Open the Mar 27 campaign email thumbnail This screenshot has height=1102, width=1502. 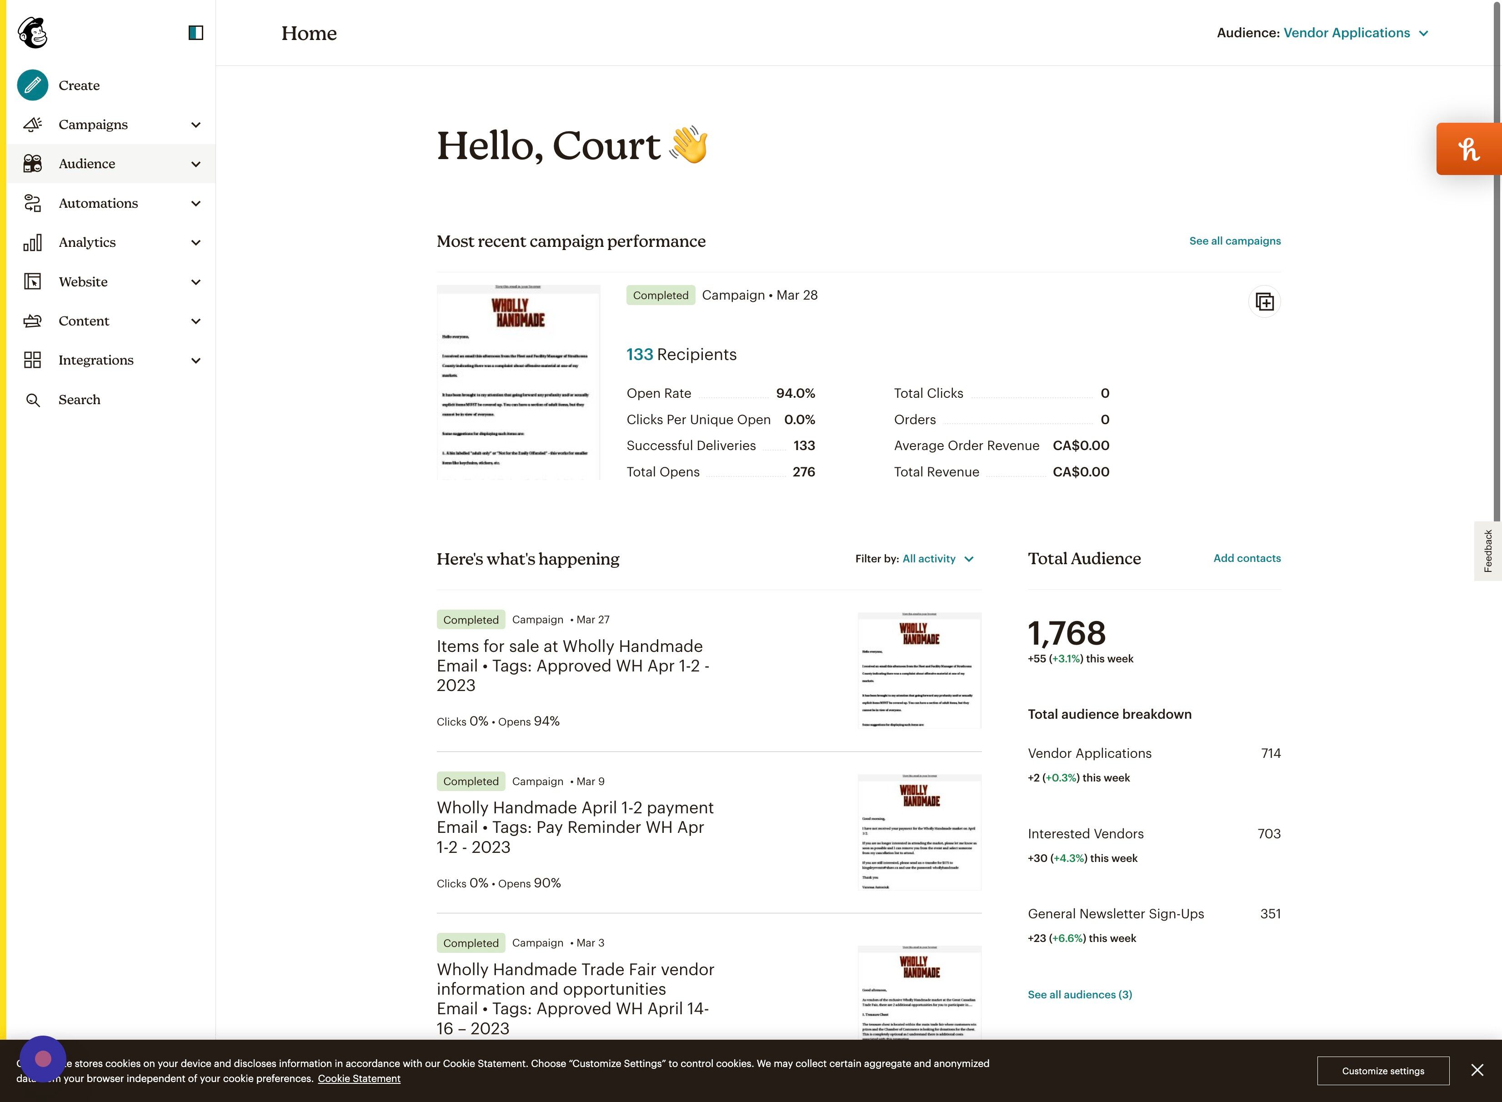[x=919, y=670]
